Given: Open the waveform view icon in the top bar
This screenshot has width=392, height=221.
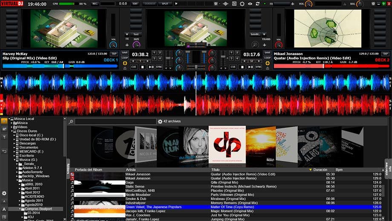Looking at the screenshot, I should [x=225, y=4].
